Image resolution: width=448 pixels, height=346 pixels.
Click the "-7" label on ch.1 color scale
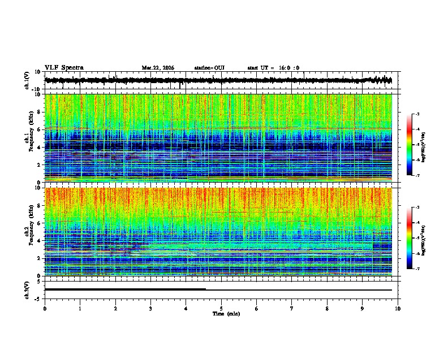(417, 175)
